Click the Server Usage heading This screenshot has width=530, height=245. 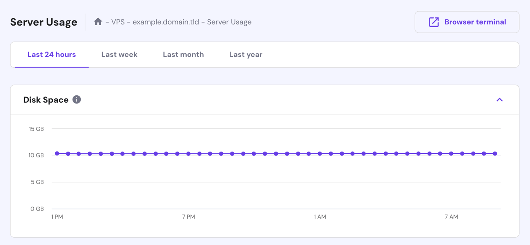pos(43,22)
